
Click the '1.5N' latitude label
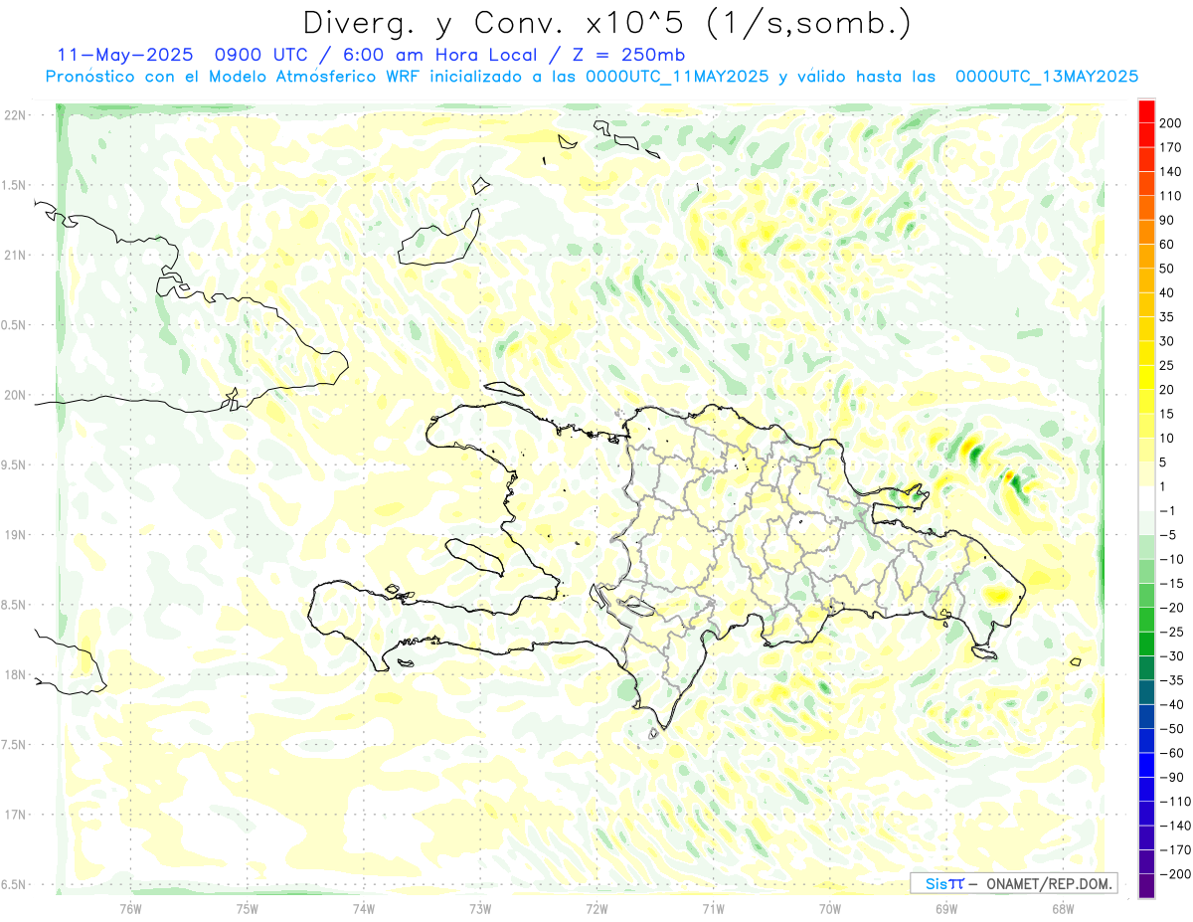pyautogui.click(x=15, y=185)
